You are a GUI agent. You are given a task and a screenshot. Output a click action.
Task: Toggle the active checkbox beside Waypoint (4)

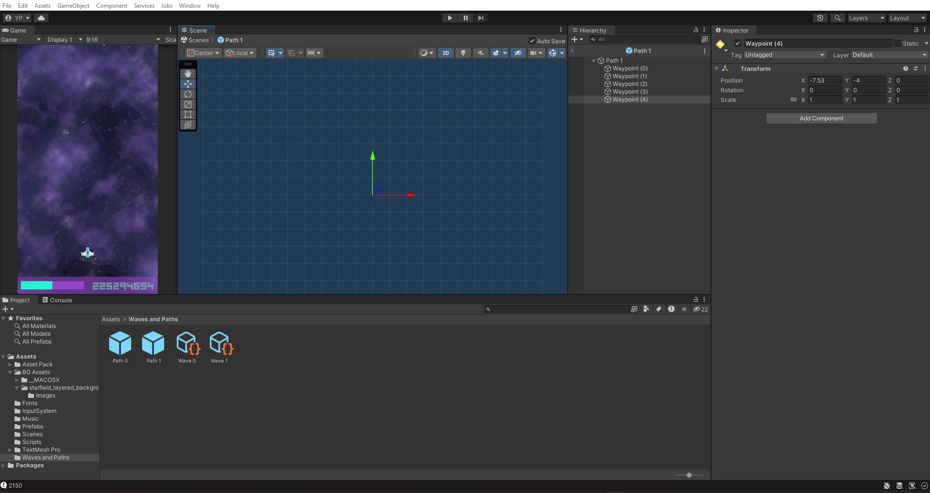coord(737,43)
